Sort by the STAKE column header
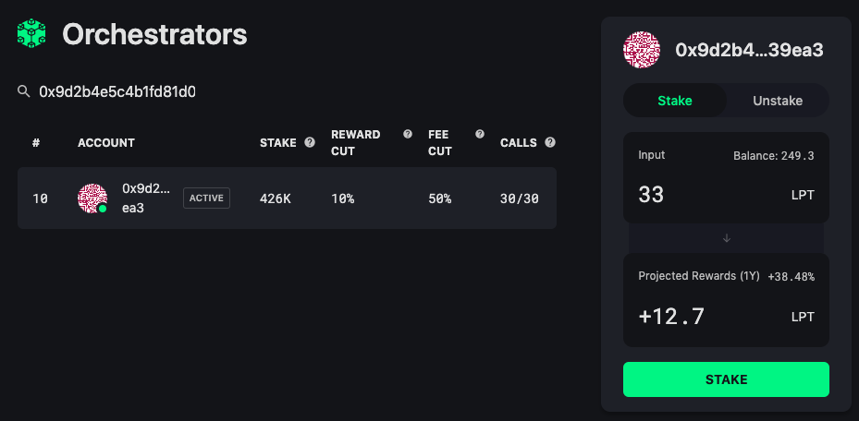This screenshot has width=859, height=421. [x=277, y=143]
